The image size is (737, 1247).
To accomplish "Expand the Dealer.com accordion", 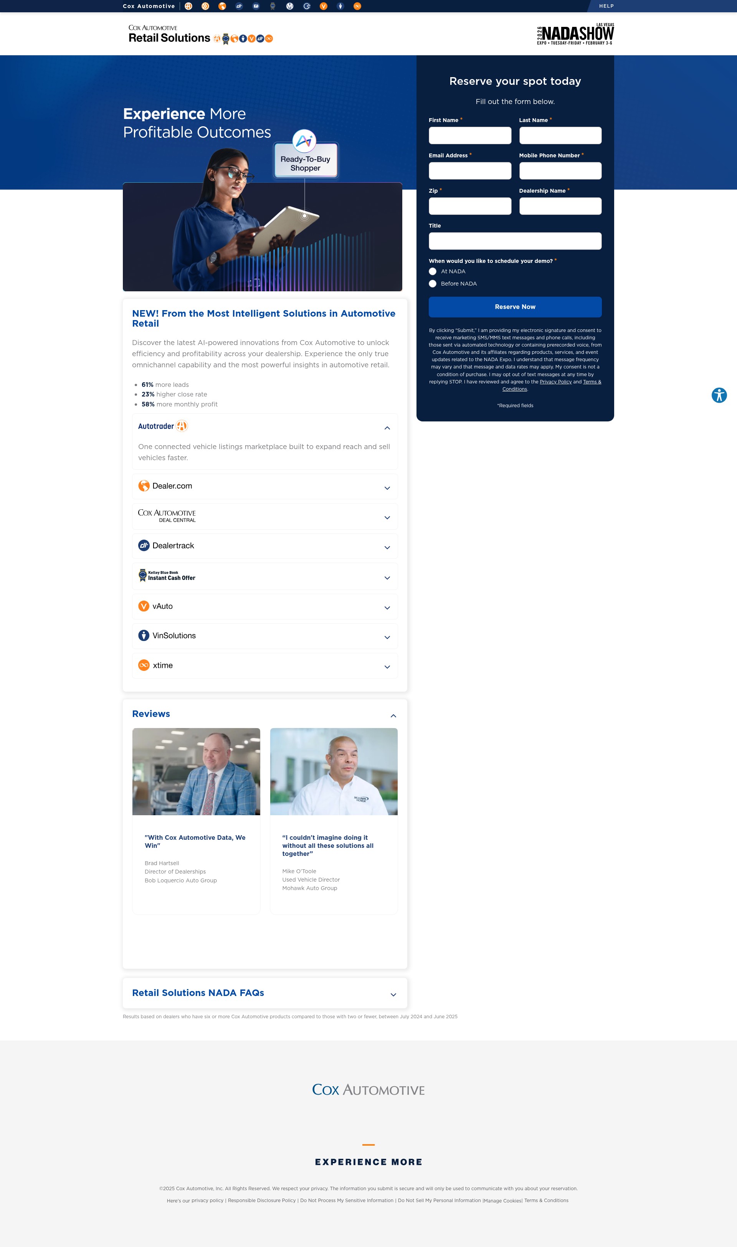I will pos(265,487).
